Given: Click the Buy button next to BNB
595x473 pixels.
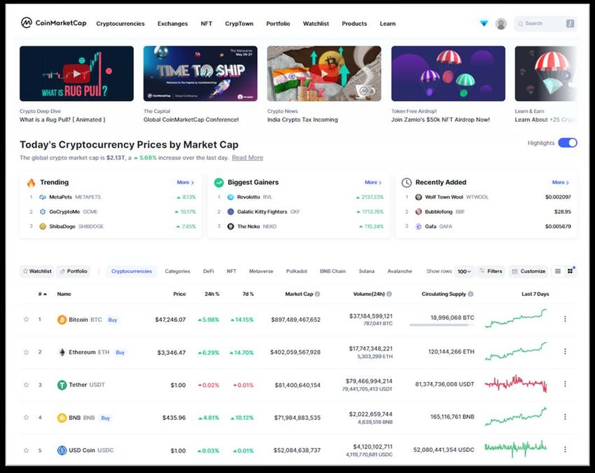Looking at the screenshot, I should pyautogui.click(x=105, y=418).
